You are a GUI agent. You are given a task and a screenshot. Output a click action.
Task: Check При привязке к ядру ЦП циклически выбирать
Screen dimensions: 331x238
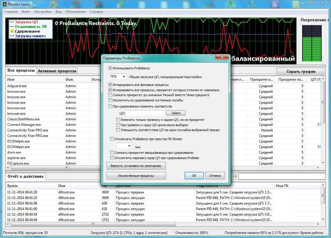coord(118,125)
